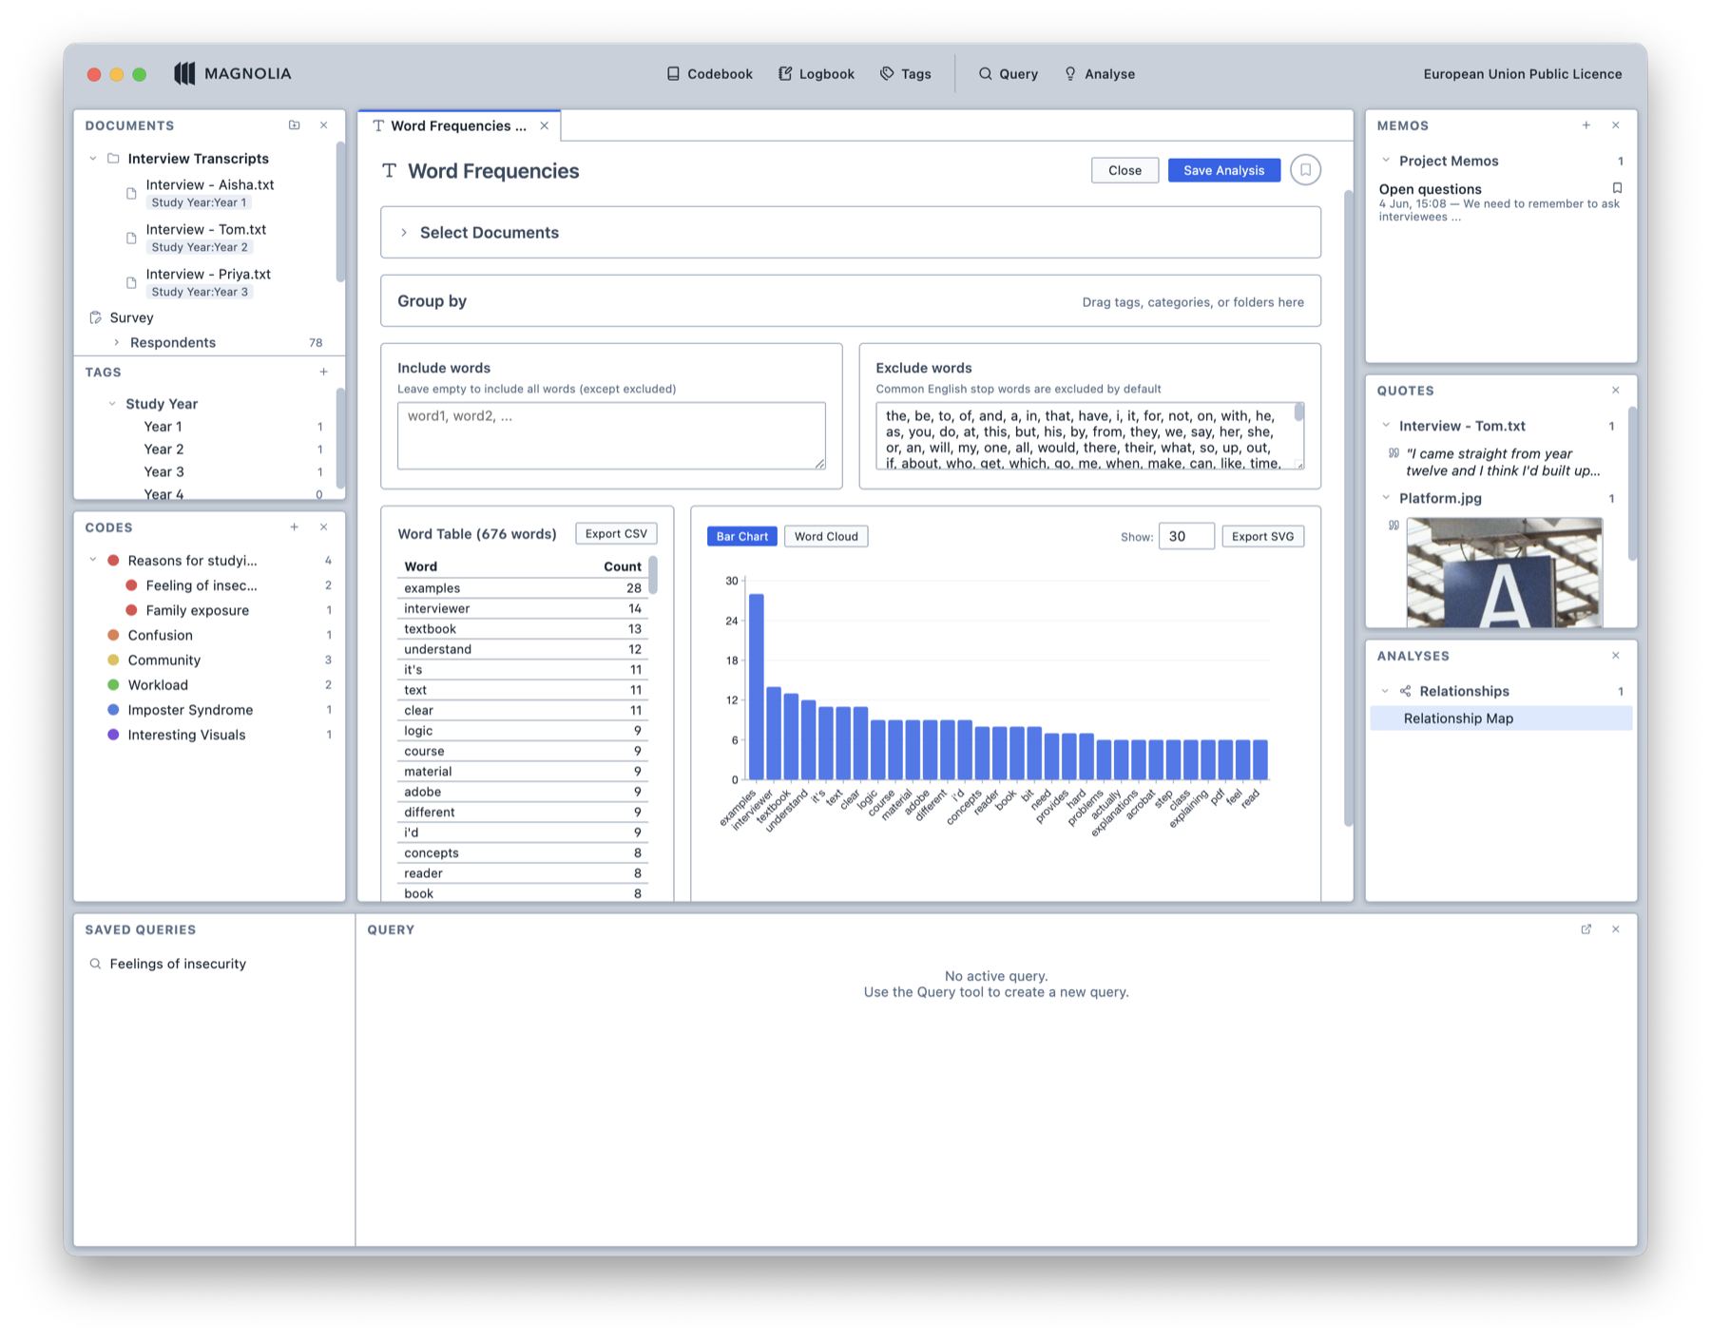1711x1340 pixels.
Task: Click the Include words text area
Action: [x=611, y=436]
